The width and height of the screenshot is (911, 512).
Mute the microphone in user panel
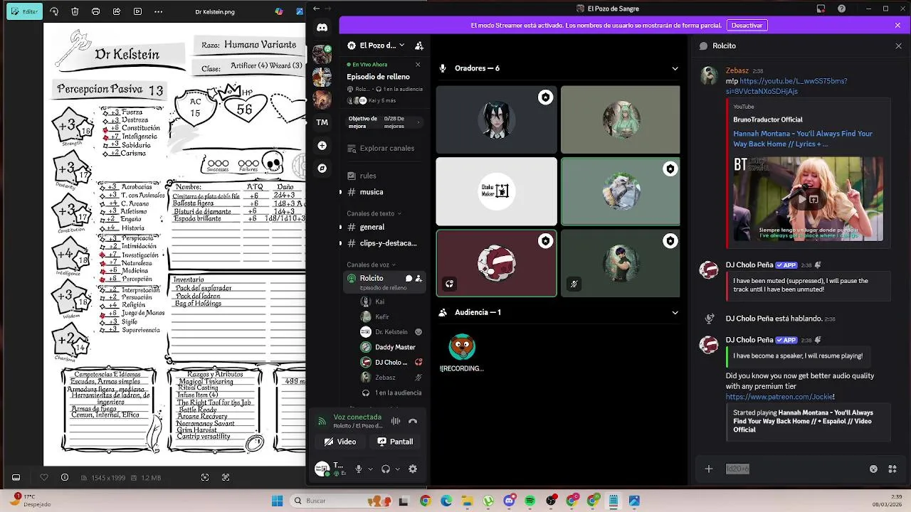[359, 469]
